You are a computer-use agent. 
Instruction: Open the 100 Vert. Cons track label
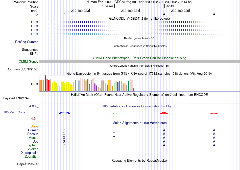[14, 112]
